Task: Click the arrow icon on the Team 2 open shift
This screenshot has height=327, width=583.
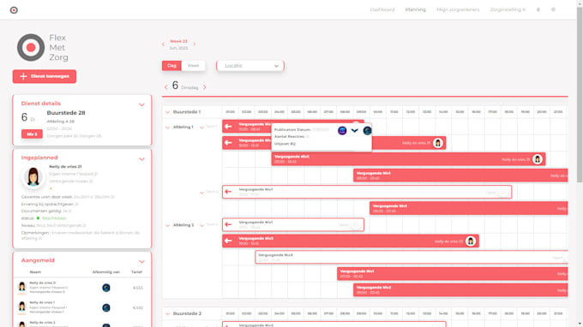Action: pyautogui.click(x=228, y=192)
